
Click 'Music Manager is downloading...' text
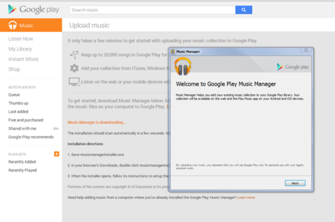[x=97, y=123]
